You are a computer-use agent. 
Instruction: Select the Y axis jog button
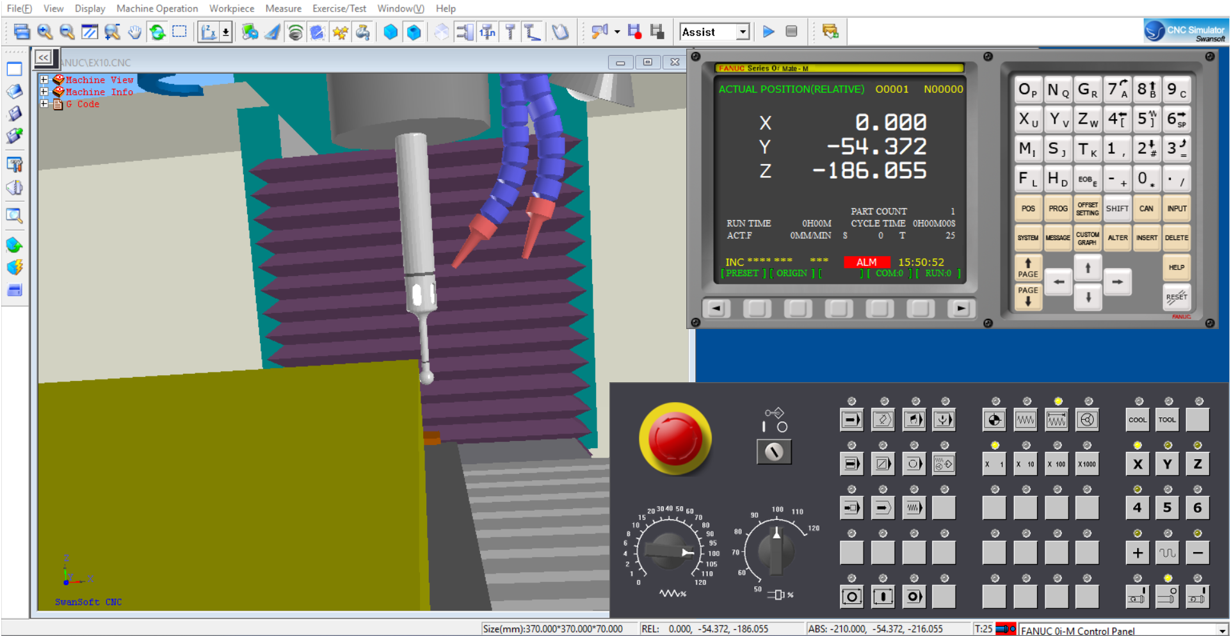pos(1168,464)
